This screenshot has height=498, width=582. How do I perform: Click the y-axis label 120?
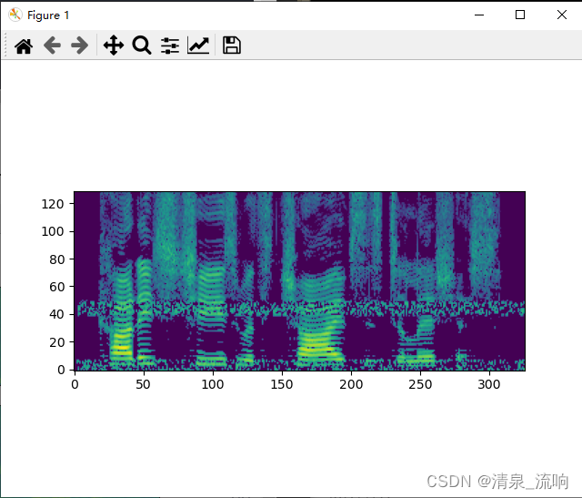(53, 204)
